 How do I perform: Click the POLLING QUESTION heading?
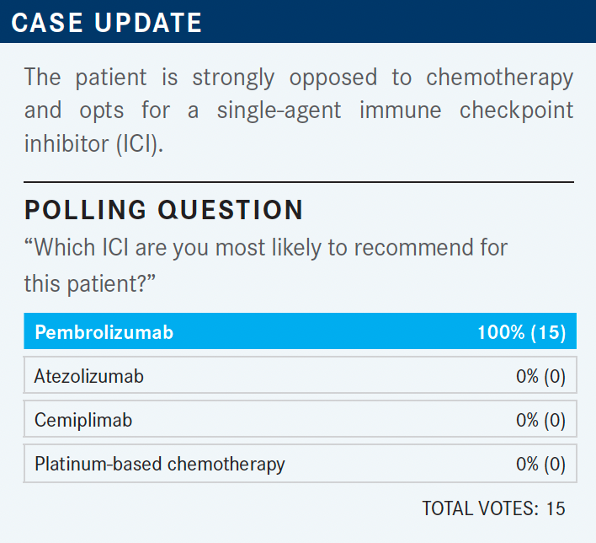tap(163, 210)
